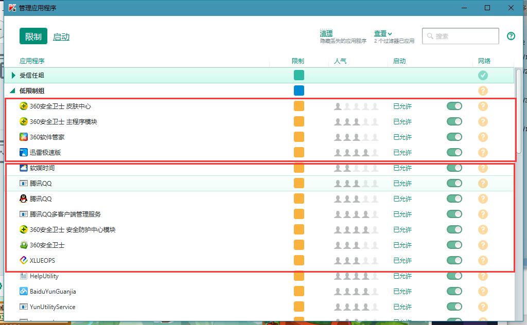
Task: Open network status icon for HelpUtility
Action: pos(483,276)
